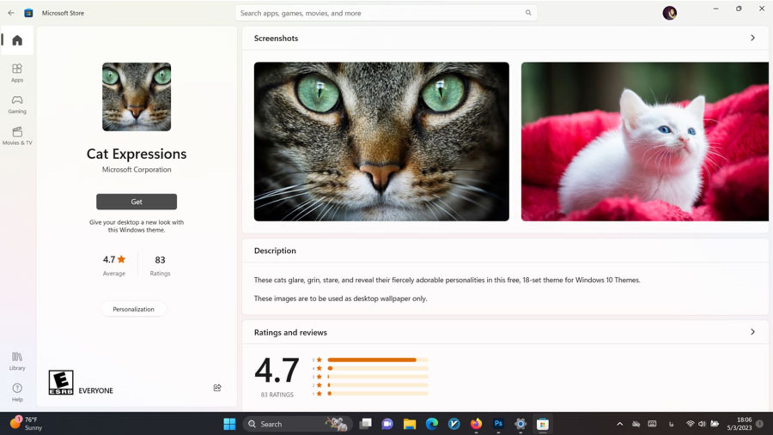Open the weather widget 76°F Sunny

26,424
